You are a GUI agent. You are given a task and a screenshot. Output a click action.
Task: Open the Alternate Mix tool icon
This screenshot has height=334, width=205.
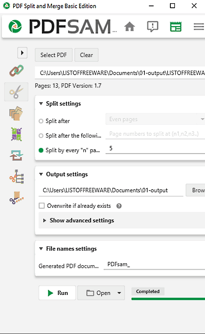(x=16, y=134)
